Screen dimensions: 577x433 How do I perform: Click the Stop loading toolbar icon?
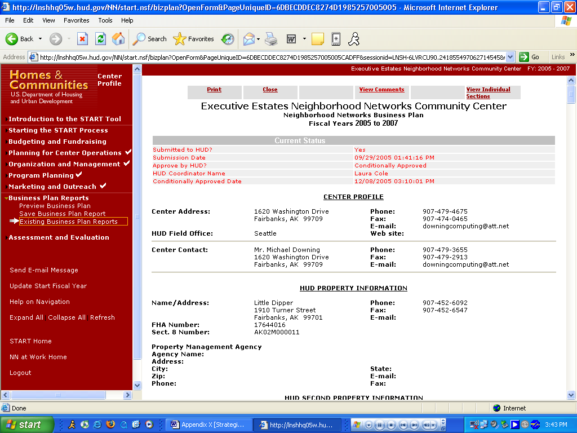[82, 39]
